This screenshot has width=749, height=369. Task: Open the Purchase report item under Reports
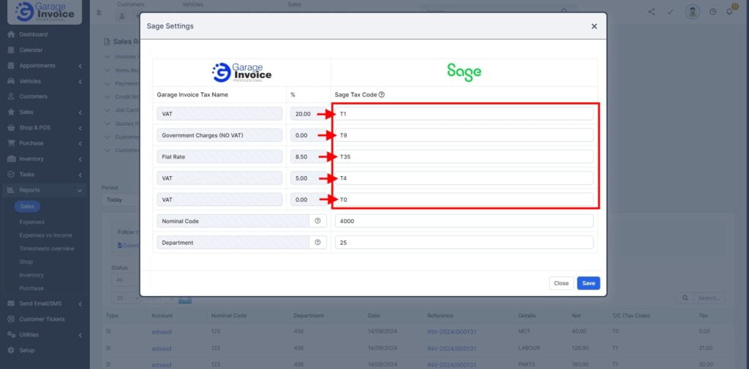(x=31, y=289)
